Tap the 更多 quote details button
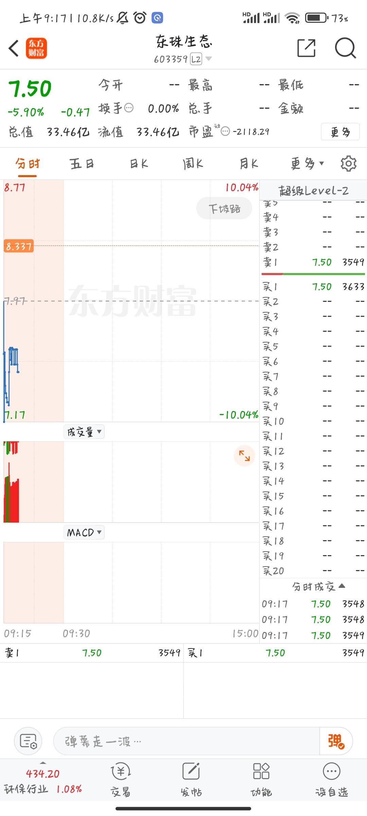The image size is (367, 816). [x=340, y=132]
